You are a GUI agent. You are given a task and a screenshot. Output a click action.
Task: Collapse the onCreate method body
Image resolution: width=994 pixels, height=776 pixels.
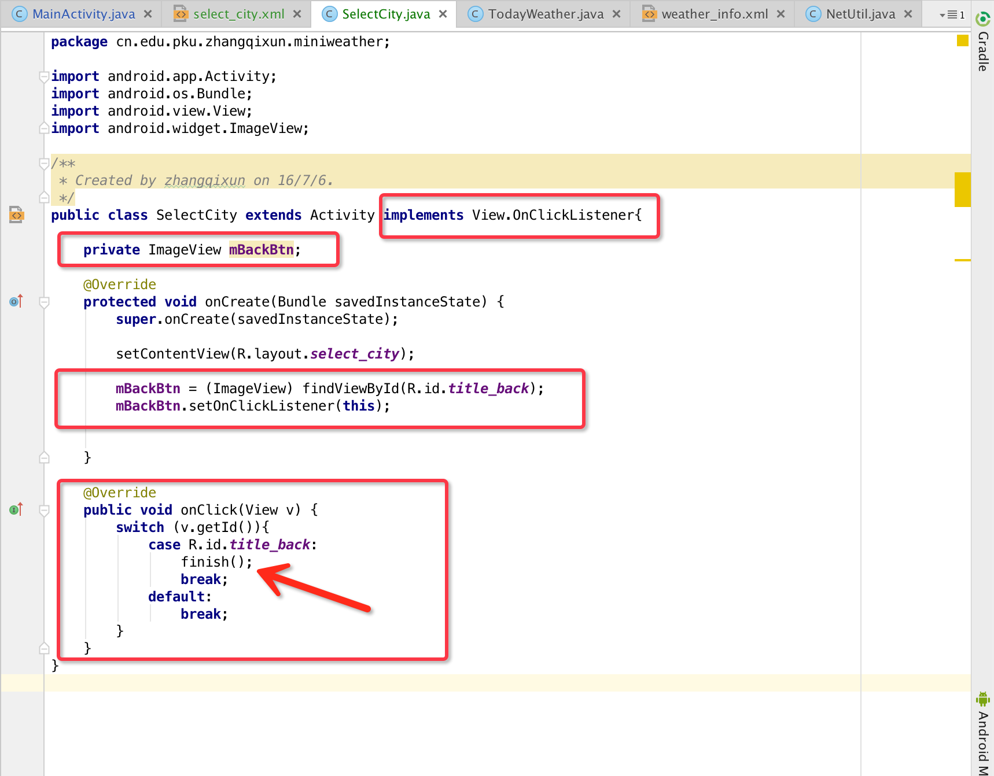(44, 302)
